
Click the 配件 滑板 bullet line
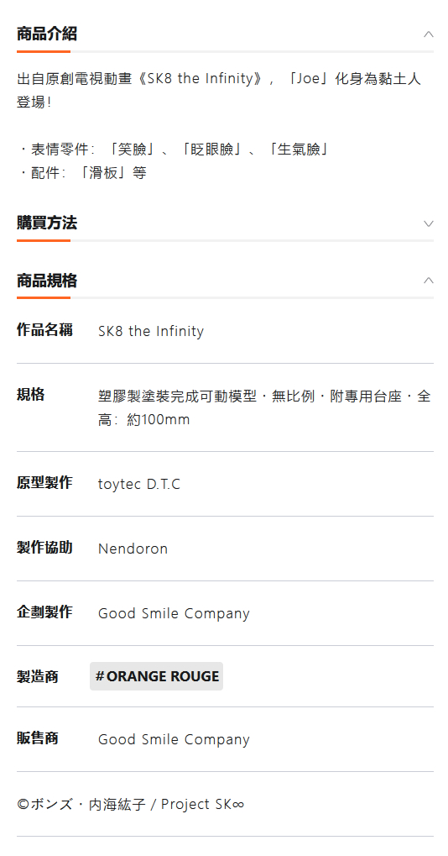click(82, 173)
